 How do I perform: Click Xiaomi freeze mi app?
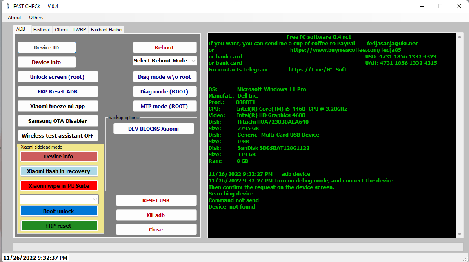click(x=58, y=106)
